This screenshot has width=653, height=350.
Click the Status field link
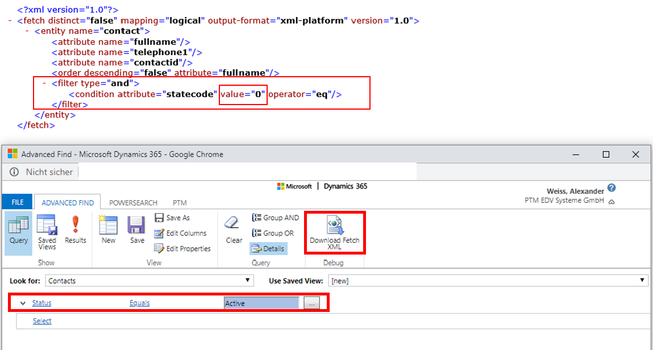pos(41,303)
